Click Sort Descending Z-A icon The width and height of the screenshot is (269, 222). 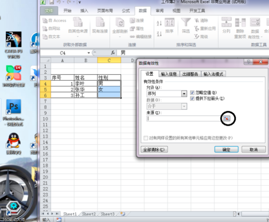[x=159, y=34]
